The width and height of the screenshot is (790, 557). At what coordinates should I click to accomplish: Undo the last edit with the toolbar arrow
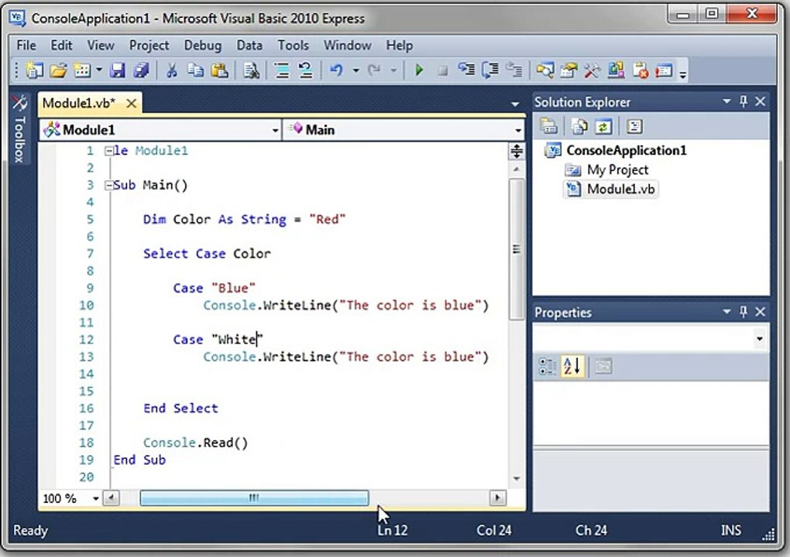click(x=337, y=70)
